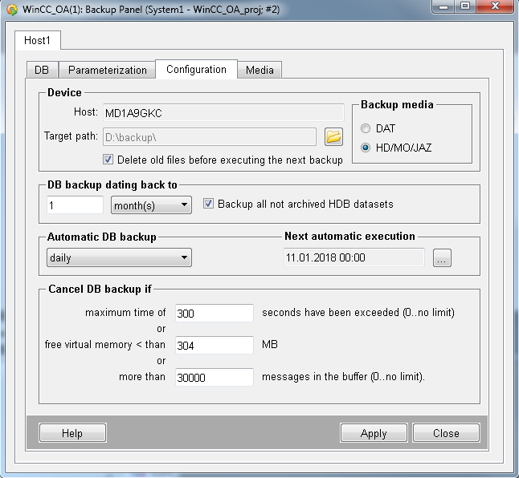
Task: Select the DAT backup media option
Action: (x=366, y=128)
